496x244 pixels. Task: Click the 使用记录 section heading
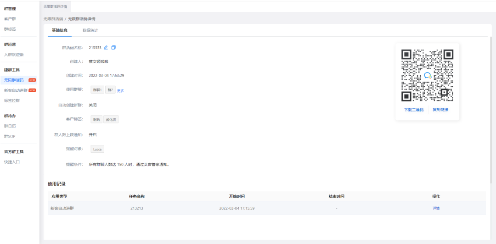[x=56, y=184]
